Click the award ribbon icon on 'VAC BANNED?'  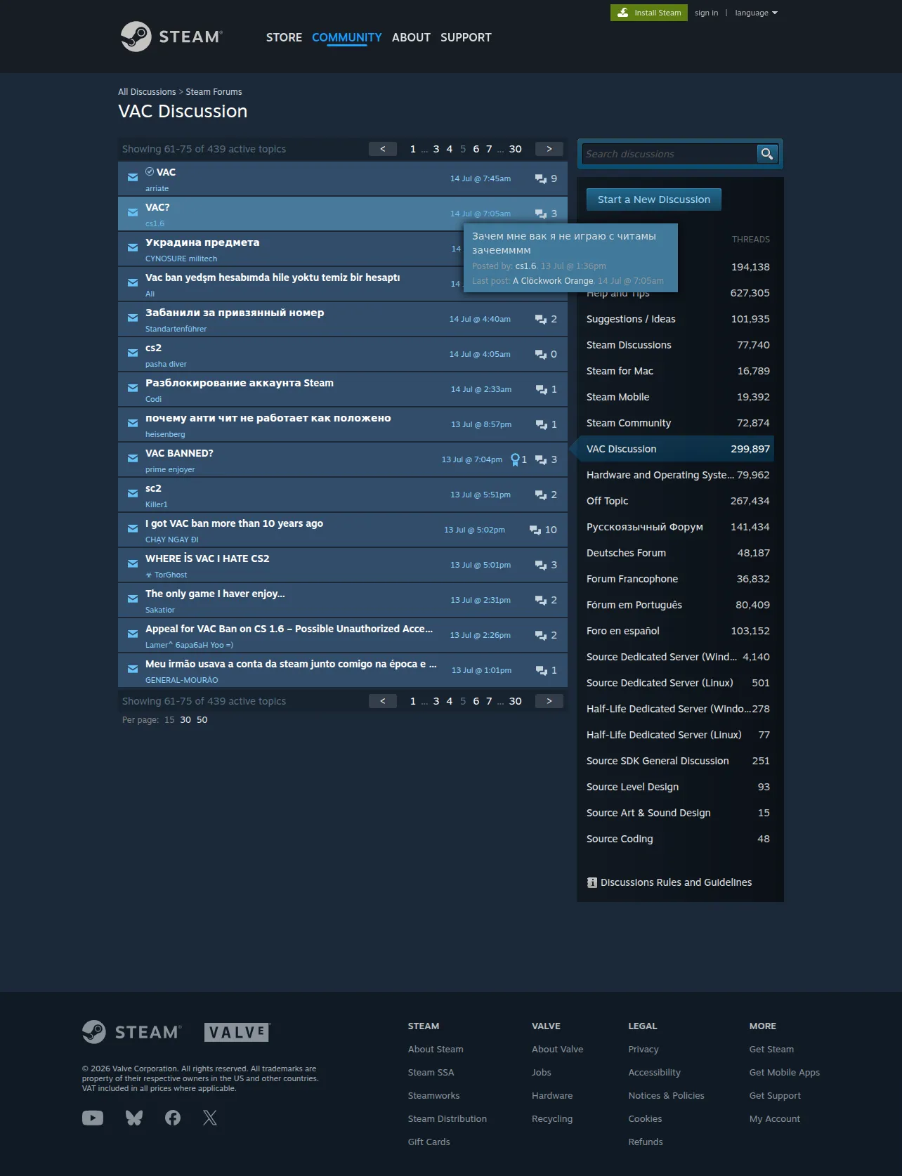(515, 459)
